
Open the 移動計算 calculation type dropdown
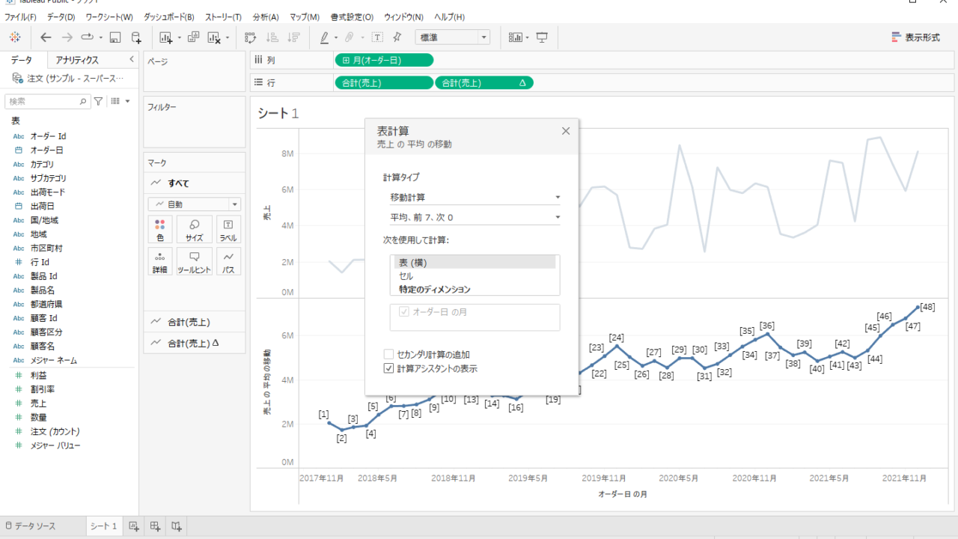click(x=475, y=198)
